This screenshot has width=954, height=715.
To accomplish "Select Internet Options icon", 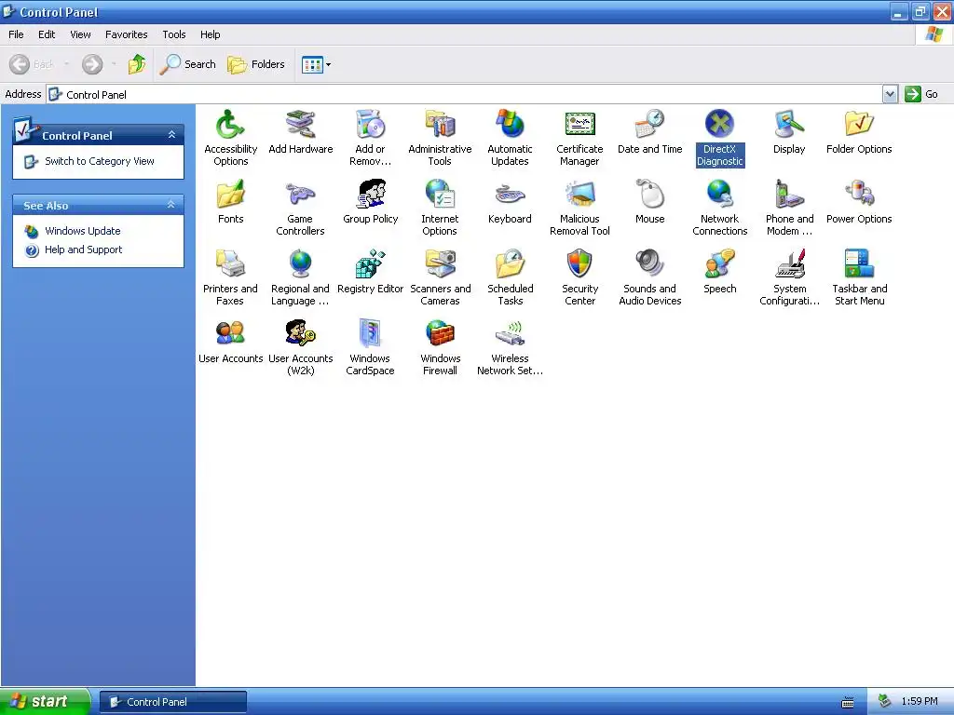I will click(440, 195).
